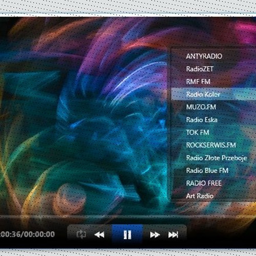Pick Radio Złote Przeboje
This screenshot has height=256, width=256.
point(214,158)
